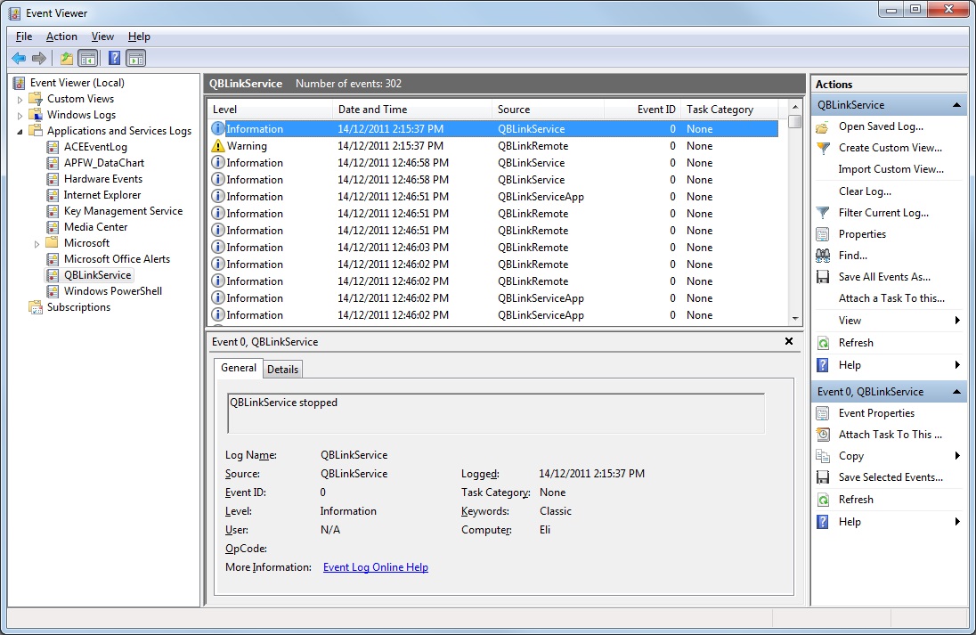This screenshot has width=976, height=635.
Task: Select the APFW_DataChart log
Action: pos(104,163)
